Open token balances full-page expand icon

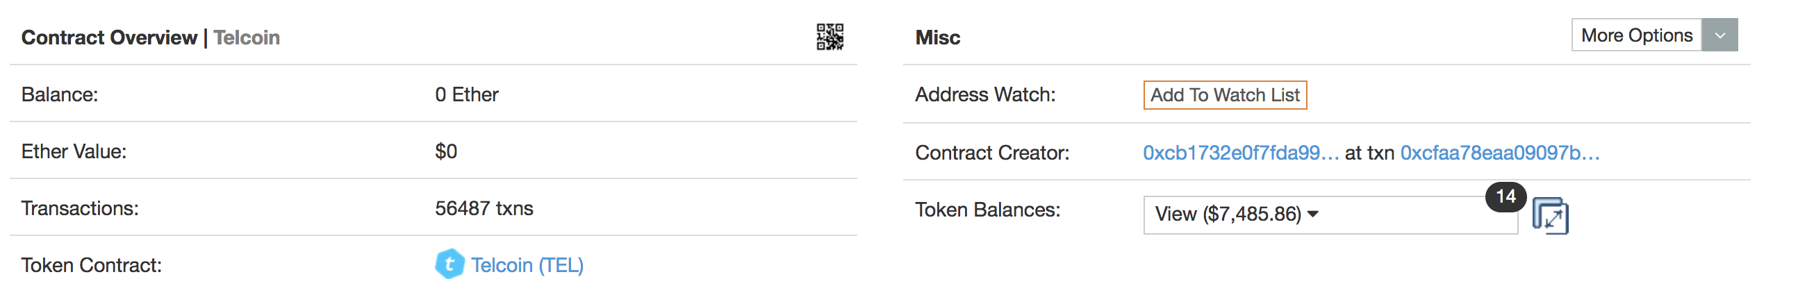[x=1549, y=216]
